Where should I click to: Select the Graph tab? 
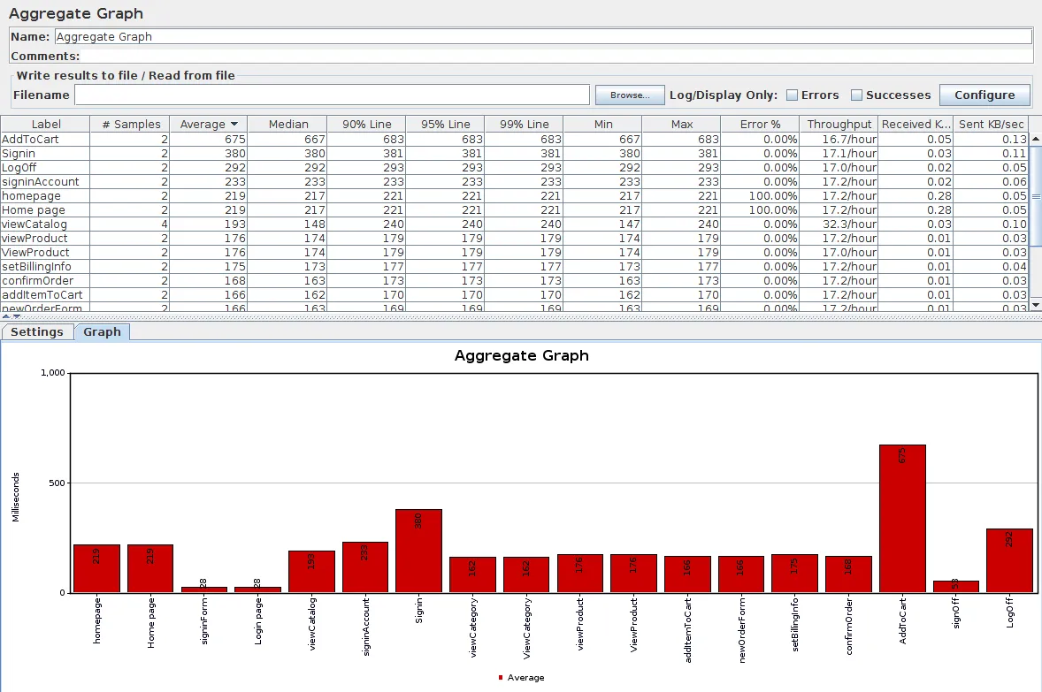[103, 332]
